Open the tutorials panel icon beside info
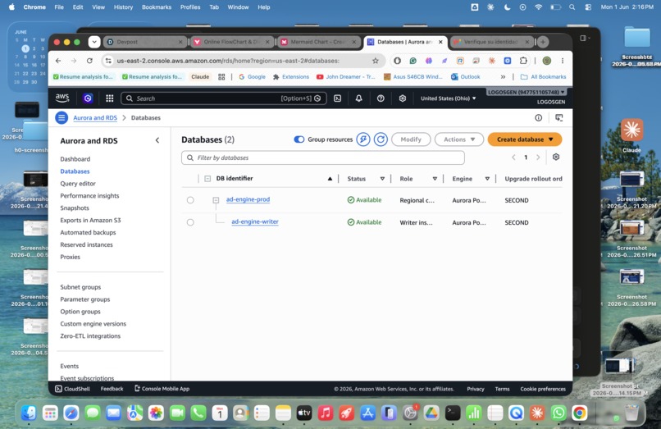The height and width of the screenshot is (429, 661). [559, 117]
